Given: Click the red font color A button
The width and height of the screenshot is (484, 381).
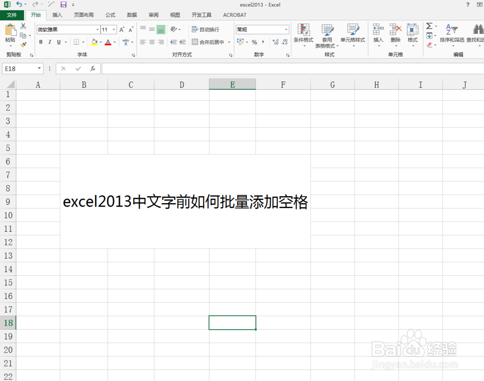Looking at the screenshot, I should tap(108, 42).
